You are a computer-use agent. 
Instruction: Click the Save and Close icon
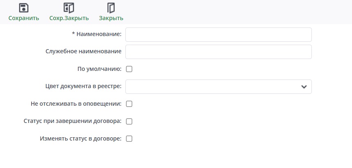point(68,8)
